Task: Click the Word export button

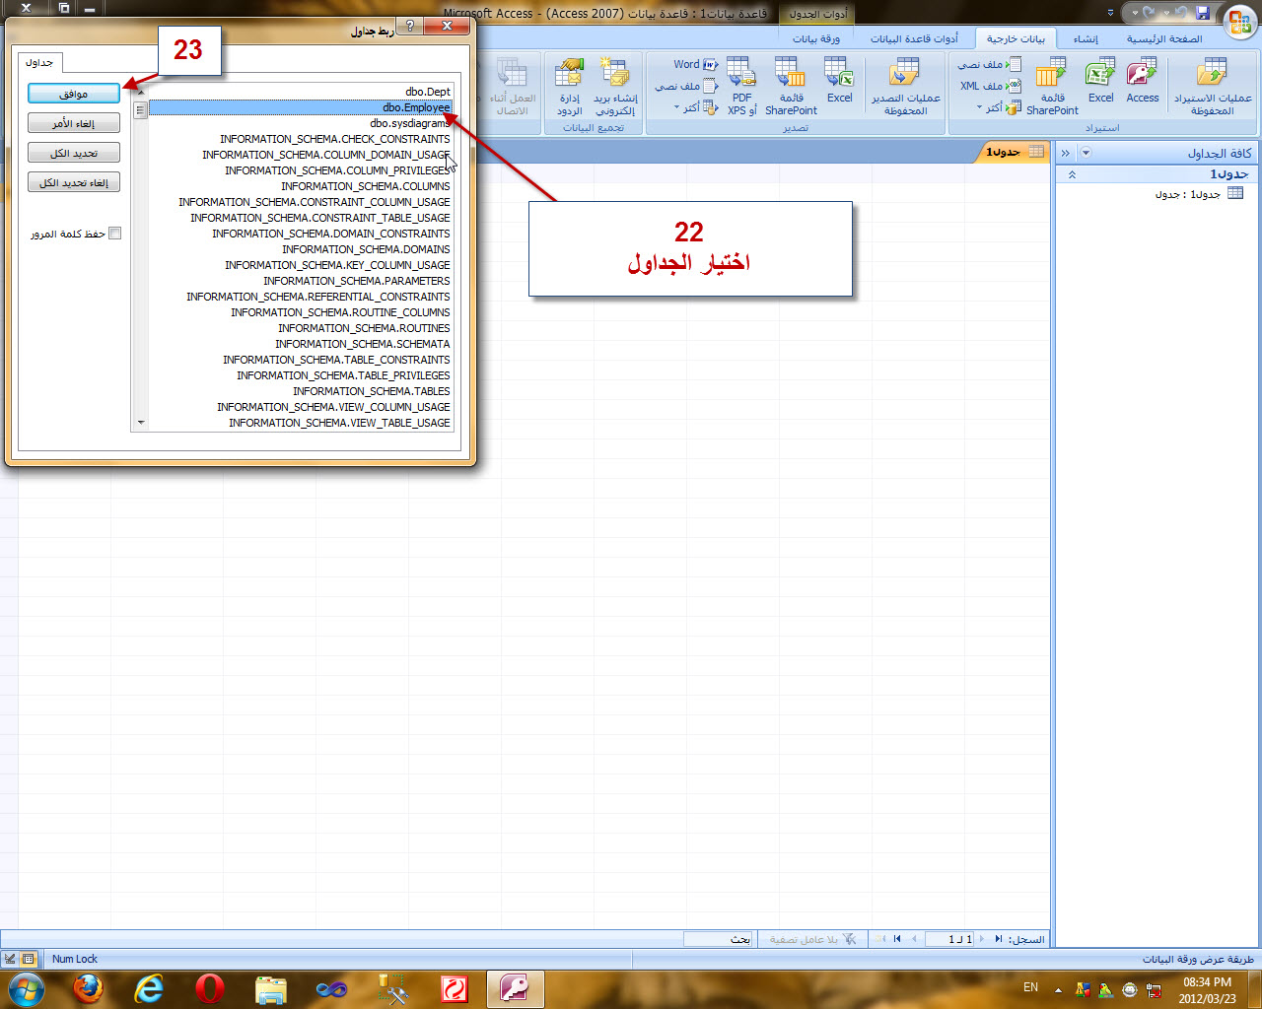Action: pos(696,64)
